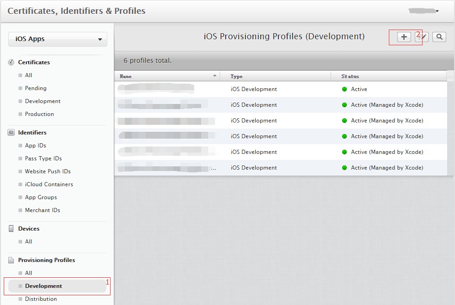
Task: Click the Identifiers section heading
Action: point(32,133)
